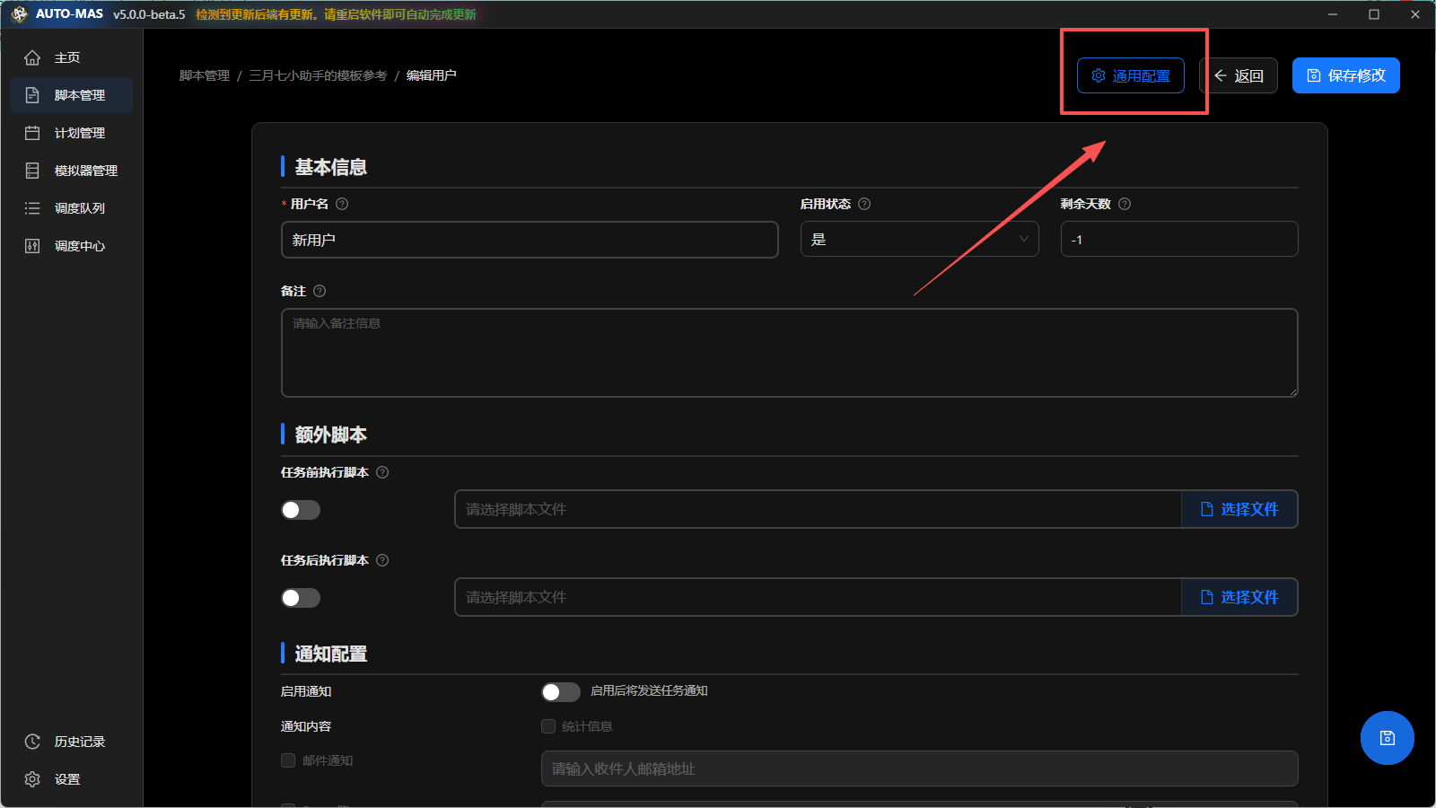This screenshot has width=1436, height=808.
Task: Click the floating save icon button
Action: [1387, 738]
